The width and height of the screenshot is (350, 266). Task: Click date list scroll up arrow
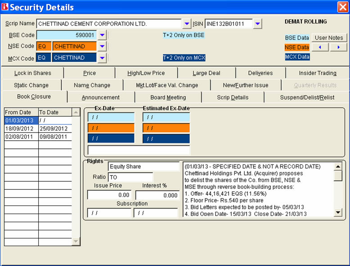pyautogui.click(x=76, y=112)
